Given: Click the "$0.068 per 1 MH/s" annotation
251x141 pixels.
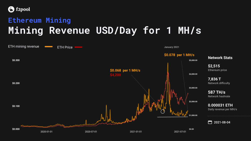Looking at the screenshot, I should [125, 70].
